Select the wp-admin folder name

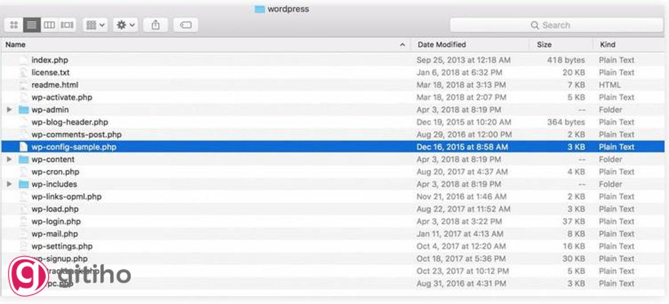50,110
